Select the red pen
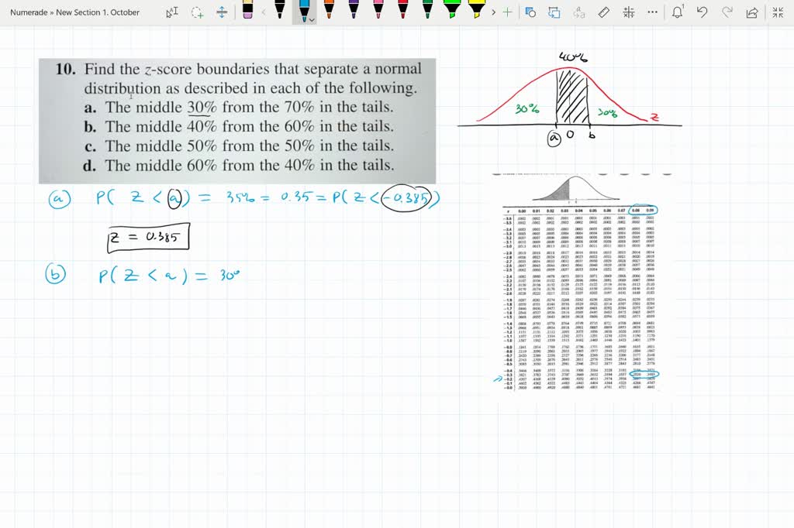This screenshot has width=794, height=528. 402,9
